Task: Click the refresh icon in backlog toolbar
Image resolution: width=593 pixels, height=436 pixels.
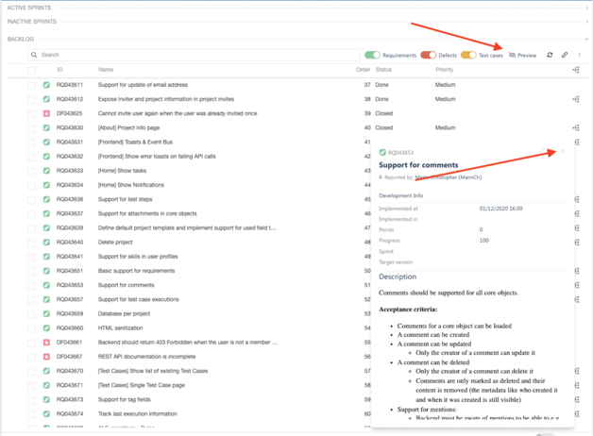Action: click(550, 56)
